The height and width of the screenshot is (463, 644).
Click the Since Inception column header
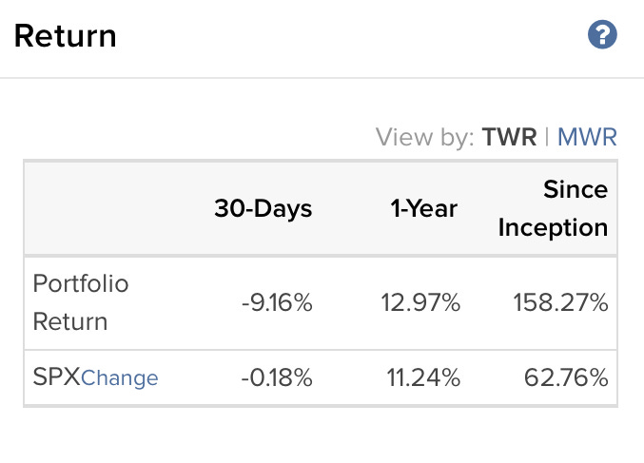coord(553,208)
